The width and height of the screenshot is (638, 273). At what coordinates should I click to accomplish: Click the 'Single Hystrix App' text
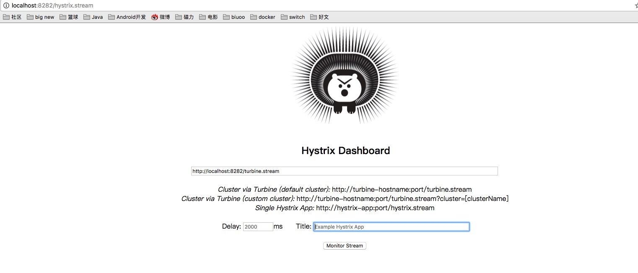(285, 208)
